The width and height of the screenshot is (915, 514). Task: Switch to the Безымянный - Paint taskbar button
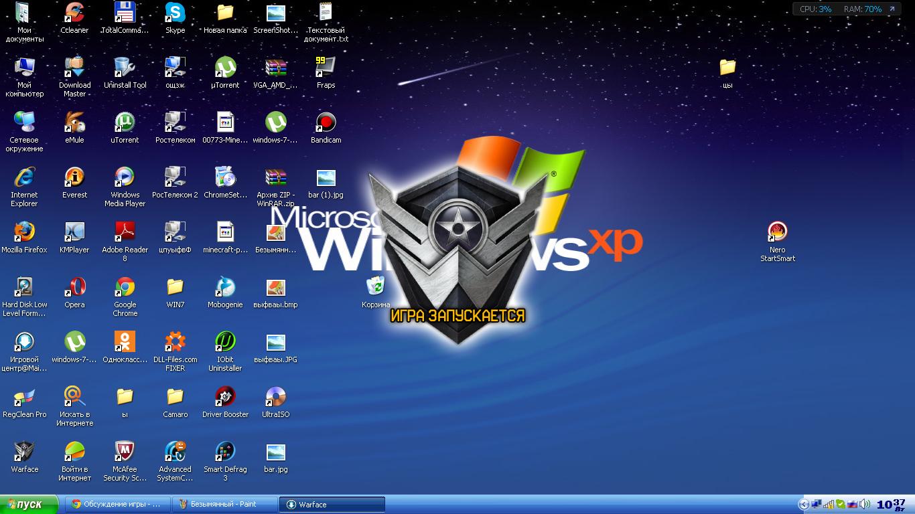[x=224, y=504]
